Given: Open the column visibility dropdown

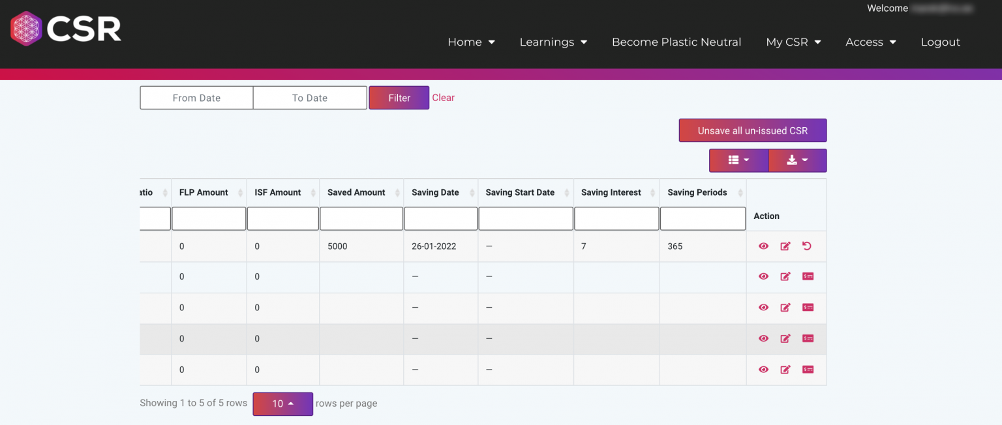Looking at the screenshot, I should [x=738, y=160].
